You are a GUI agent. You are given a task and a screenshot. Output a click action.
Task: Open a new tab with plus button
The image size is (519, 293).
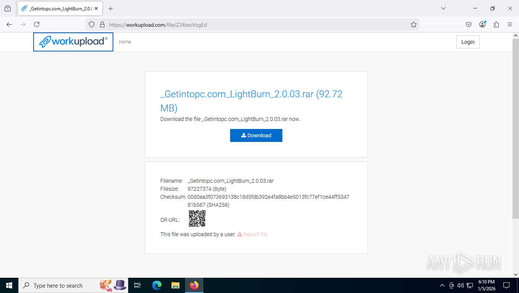click(x=111, y=8)
